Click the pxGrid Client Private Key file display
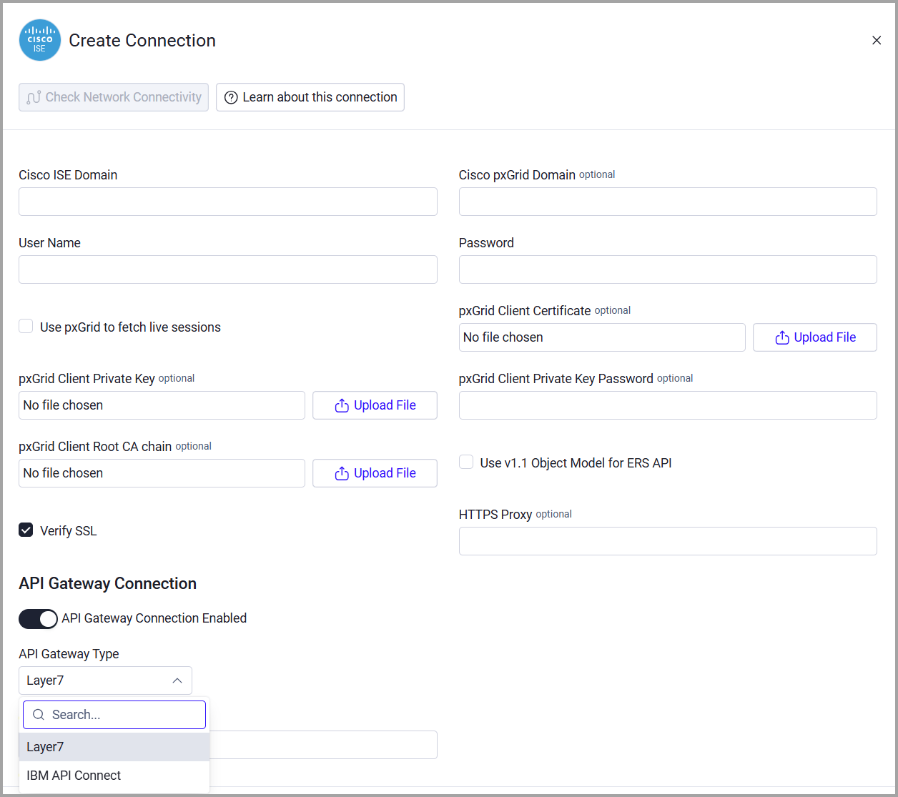The image size is (898, 797). point(162,405)
